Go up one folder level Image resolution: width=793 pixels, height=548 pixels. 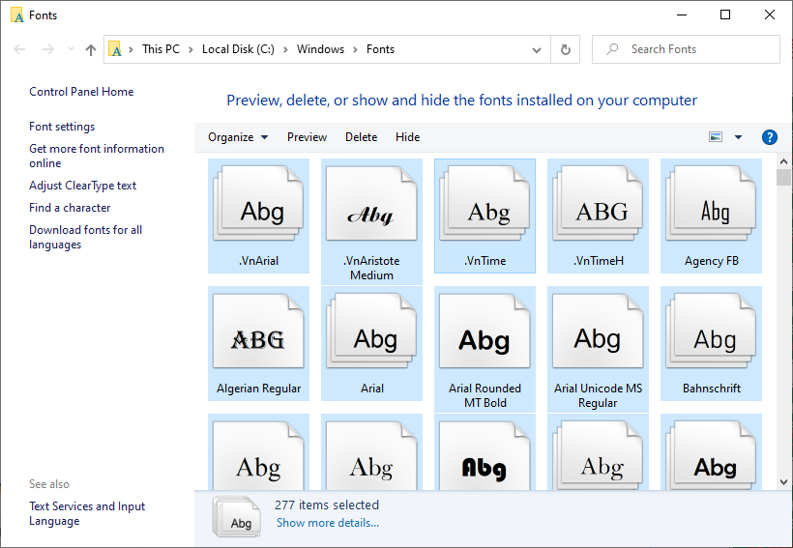[91, 49]
